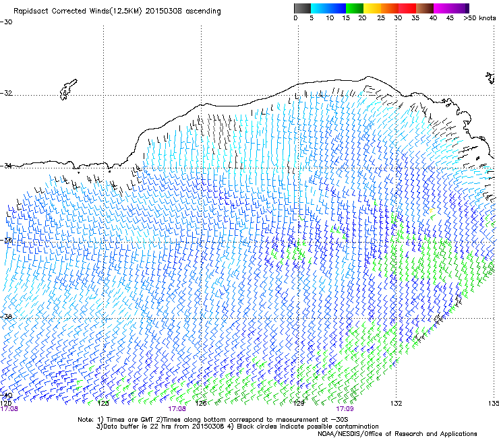This screenshot has width=499, height=438.
Task: Click the '>50 knots' legend label
Action: click(x=479, y=18)
